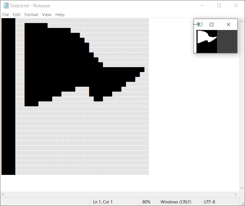Viewport: 245px width, 206px height.
Task: Open the File menu
Action: pos(5,15)
